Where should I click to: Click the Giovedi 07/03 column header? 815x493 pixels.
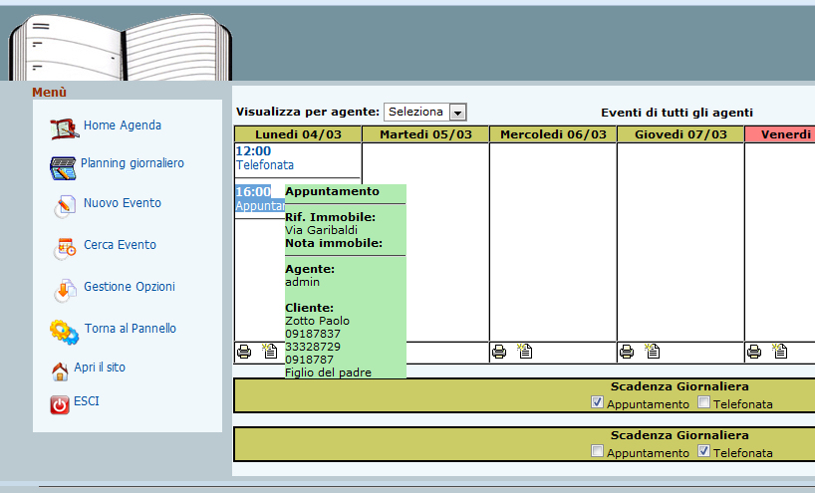click(x=680, y=134)
